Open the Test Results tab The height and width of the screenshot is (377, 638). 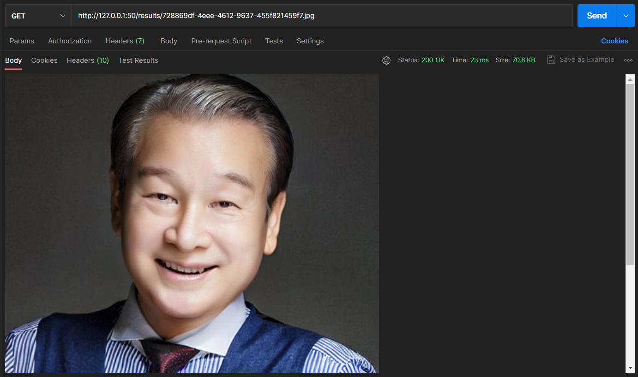(138, 60)
